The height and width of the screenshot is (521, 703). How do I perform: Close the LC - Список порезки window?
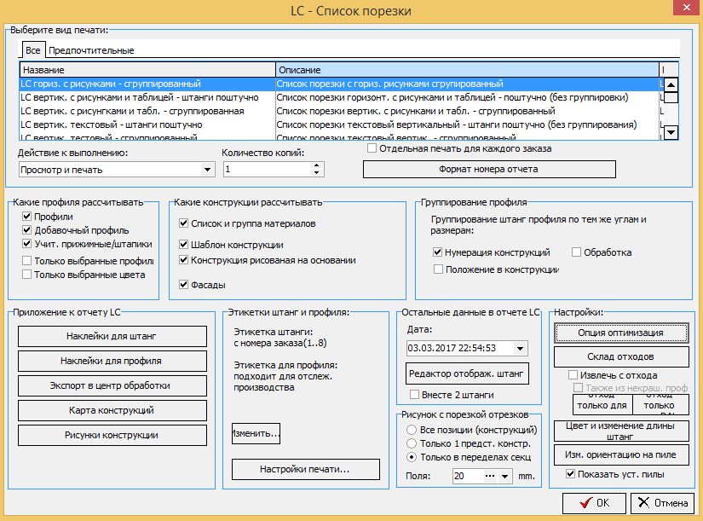688,8
